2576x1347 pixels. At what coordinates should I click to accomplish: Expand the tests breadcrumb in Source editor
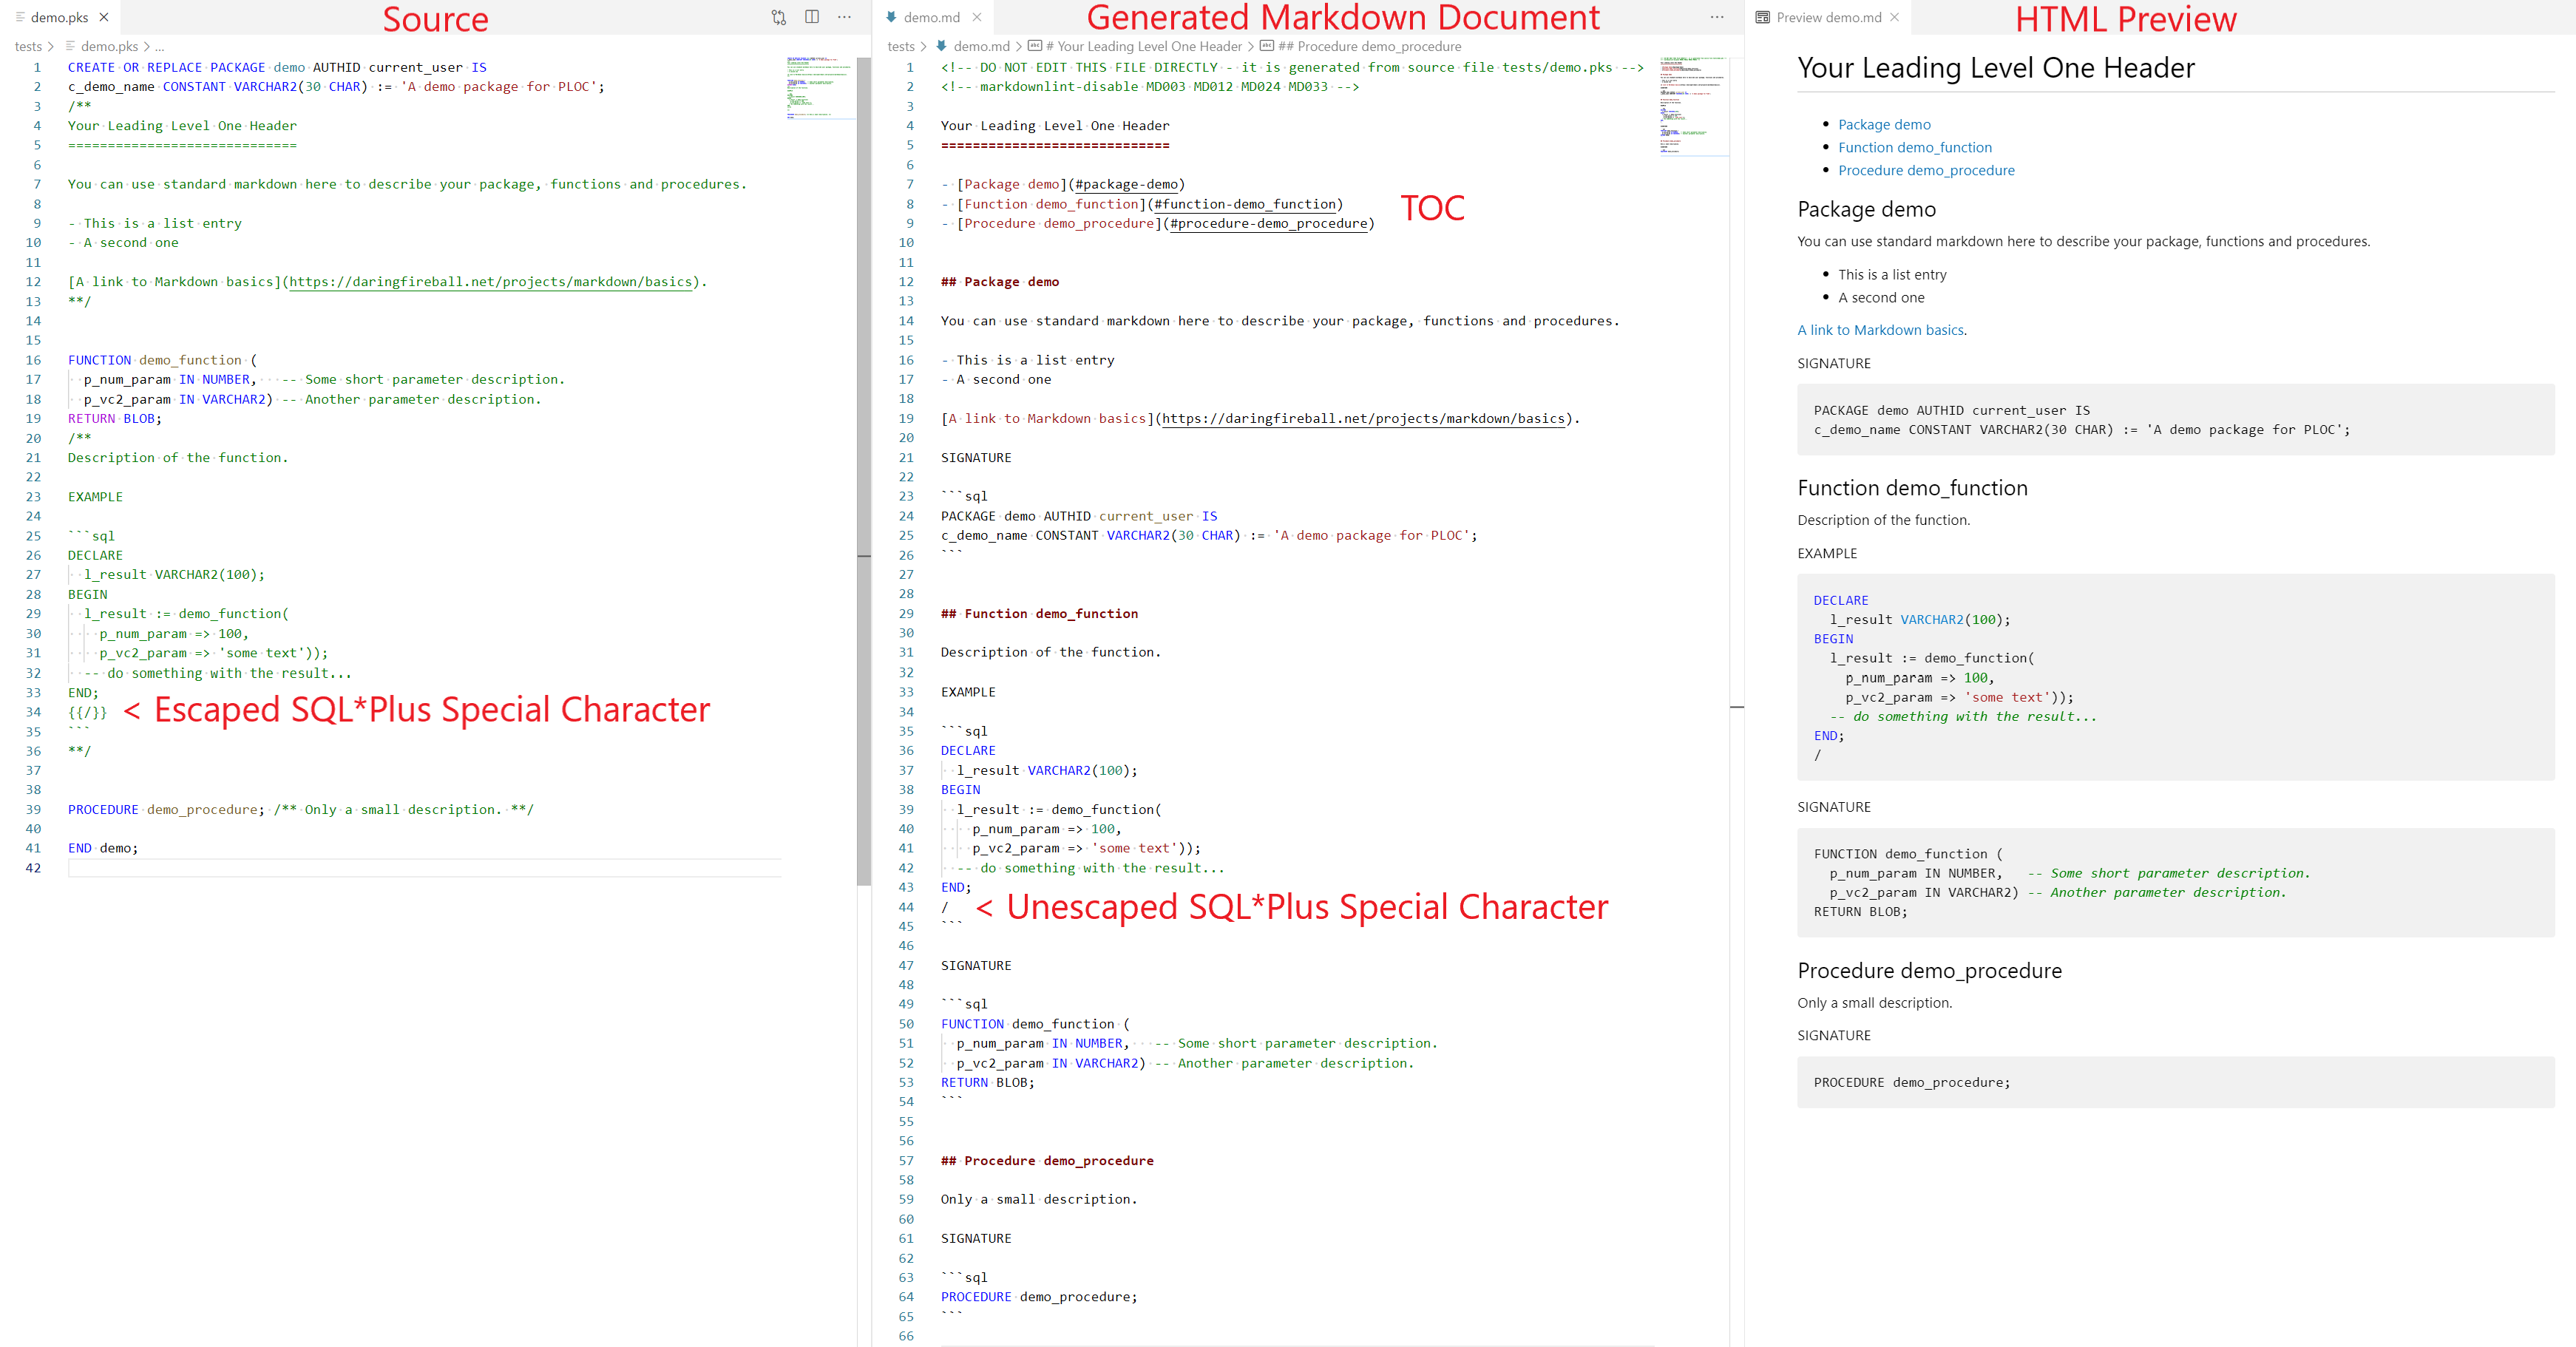point(28,46)
